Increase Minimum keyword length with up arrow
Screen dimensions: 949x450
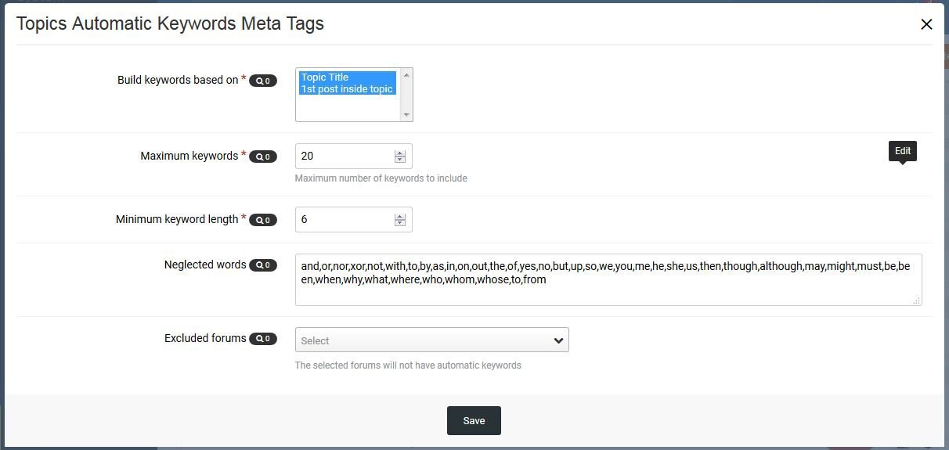click(400, 216)
